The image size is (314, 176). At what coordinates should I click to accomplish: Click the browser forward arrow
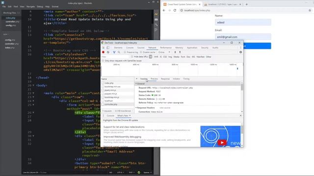coord(169,10)
